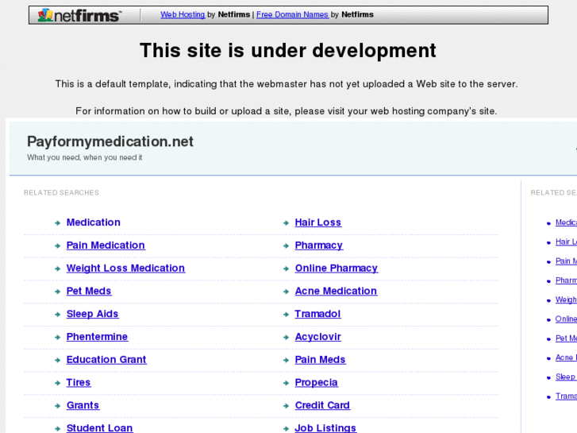Click the arrow icon beside Grants
577x433 pixels.
click(x=57, y=406)
